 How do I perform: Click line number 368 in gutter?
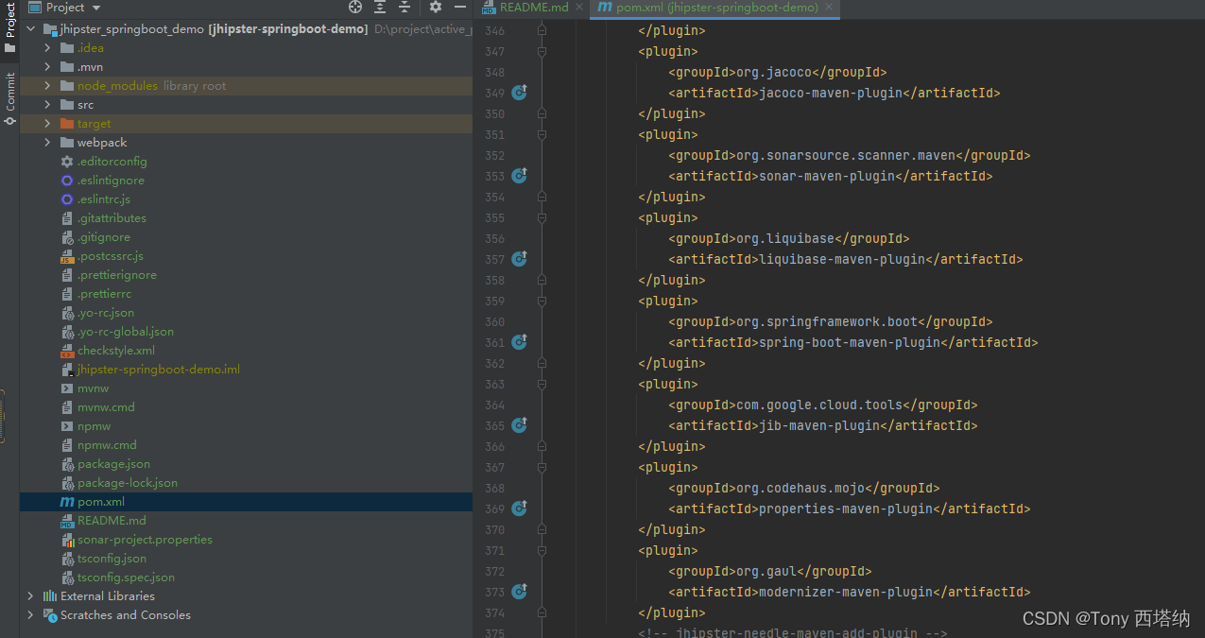pos(494,488)
